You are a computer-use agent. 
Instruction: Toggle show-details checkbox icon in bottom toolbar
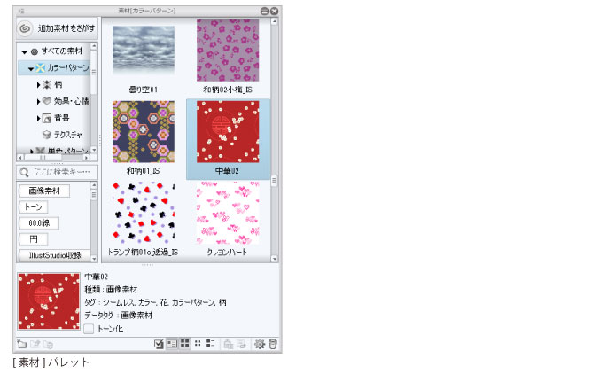pos(159,344)
